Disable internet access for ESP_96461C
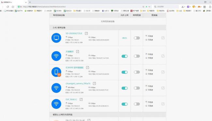The image size is (212, 121). 125,104
